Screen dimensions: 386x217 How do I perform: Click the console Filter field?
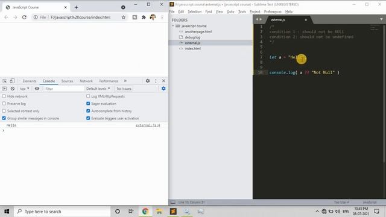pyautogui.click(x=64, y=89)
